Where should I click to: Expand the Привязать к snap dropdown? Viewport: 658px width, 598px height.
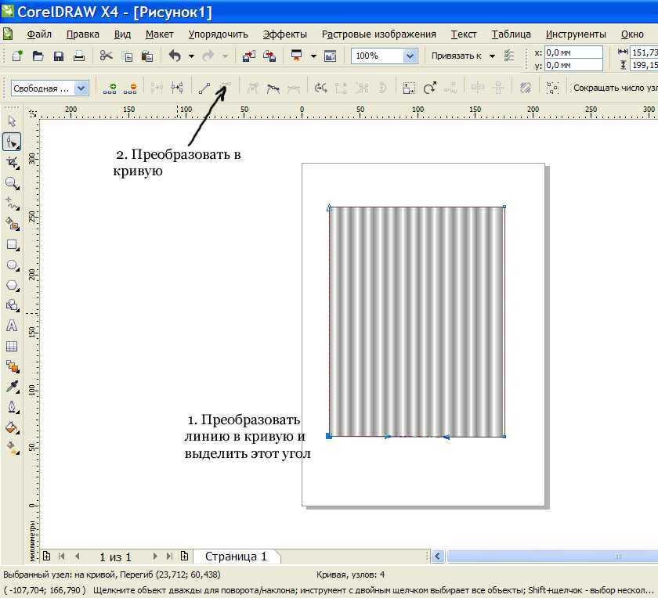[492, 56]
